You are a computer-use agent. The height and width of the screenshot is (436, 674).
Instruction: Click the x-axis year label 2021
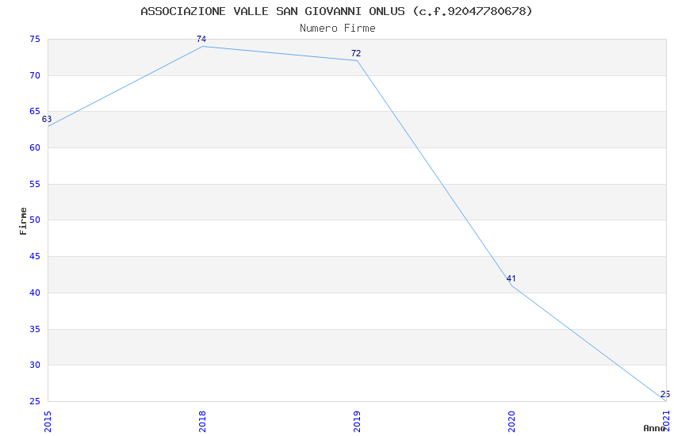(666, 421)
